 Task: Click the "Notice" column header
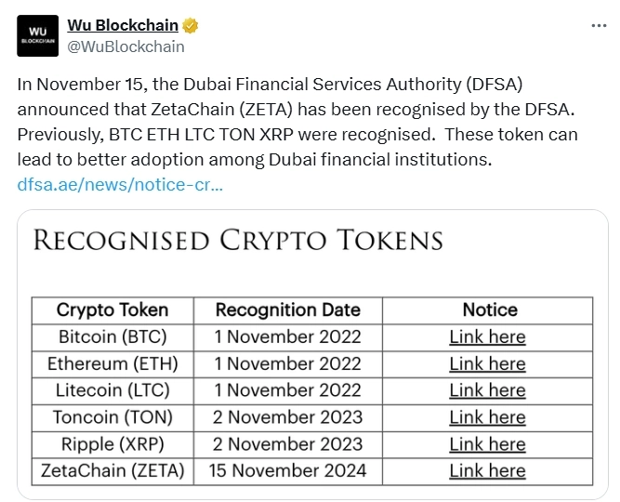tap(490, 310)
